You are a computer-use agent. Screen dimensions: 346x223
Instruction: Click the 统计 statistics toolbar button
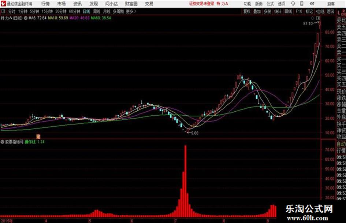pyautogui.click(x=278, y=11)
